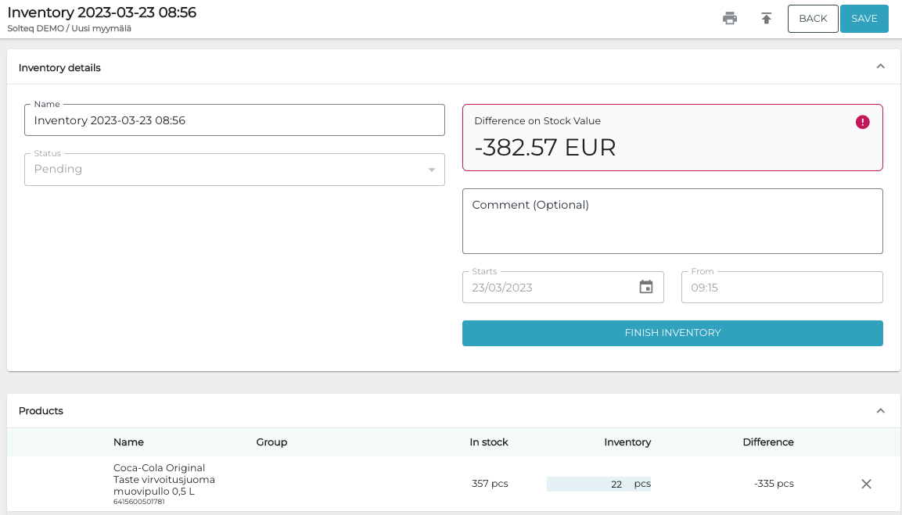Image resolution: width=902 pixels, height=515 pixels.
Task: Collapse the Inventory details panel
Action: tap(880, 67)
